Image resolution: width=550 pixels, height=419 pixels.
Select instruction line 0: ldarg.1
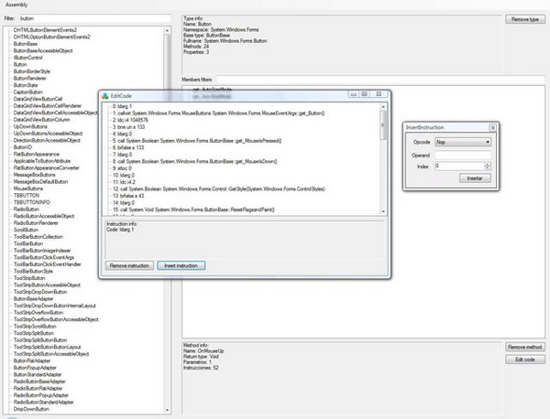pyautogui.click(x=119, y=106)
